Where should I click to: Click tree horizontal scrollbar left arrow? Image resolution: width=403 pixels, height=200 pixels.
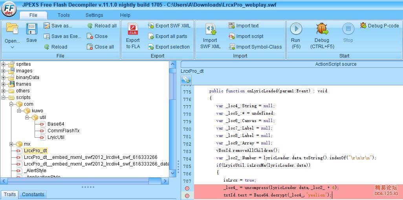[x=4, y=181]
